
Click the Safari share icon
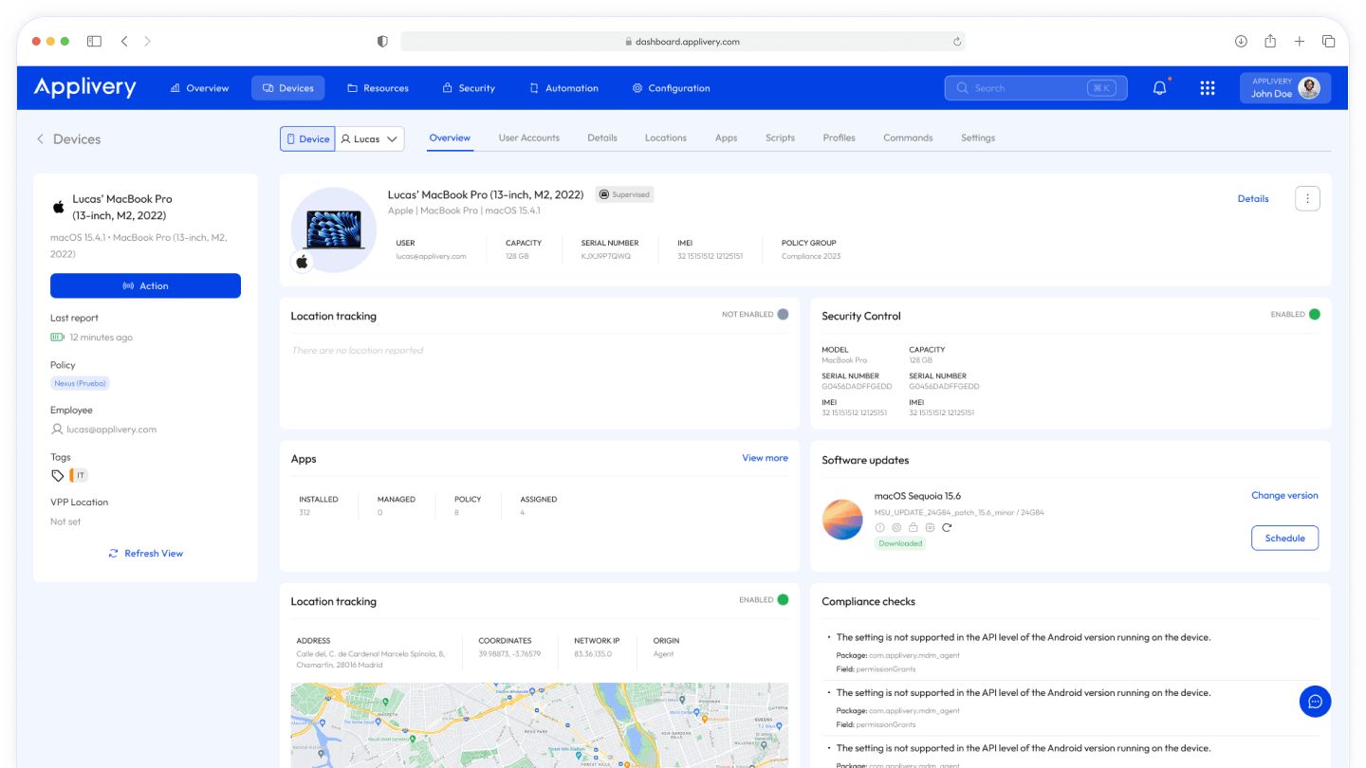pos(1270,42)
